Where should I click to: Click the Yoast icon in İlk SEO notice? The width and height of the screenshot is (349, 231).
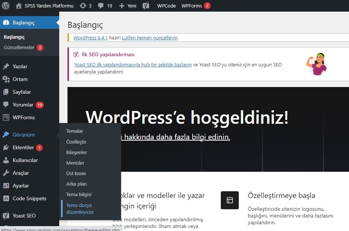pyautogui.click(x=76, y=54)
